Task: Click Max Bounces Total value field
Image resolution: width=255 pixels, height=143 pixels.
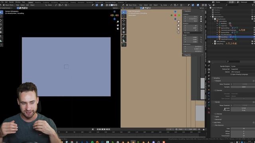Action: pyautogui.click(x=243, y=128)
